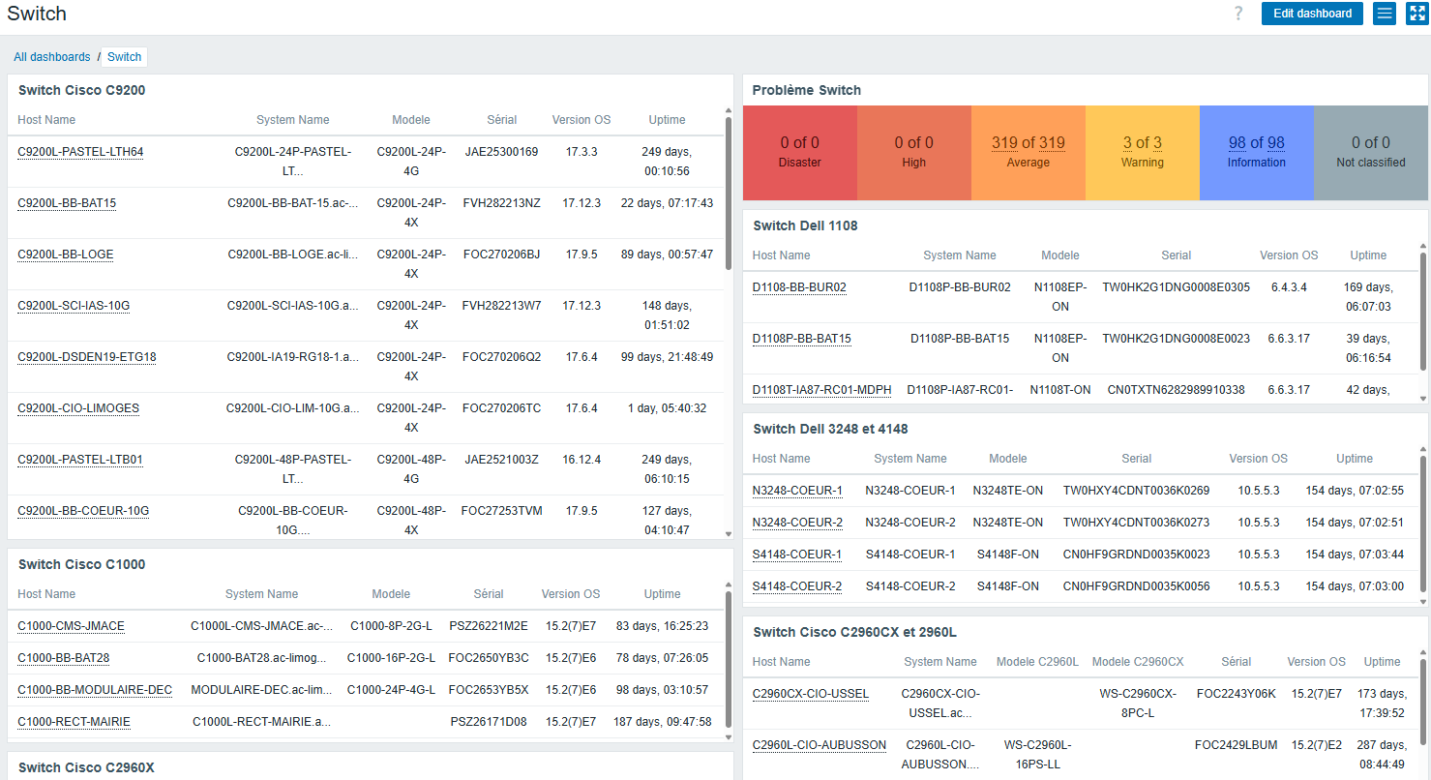Open host C1000-CMS-JMACE
Image resolution: width=1431 pixels, height=780 pixels.
pos(71,626)
